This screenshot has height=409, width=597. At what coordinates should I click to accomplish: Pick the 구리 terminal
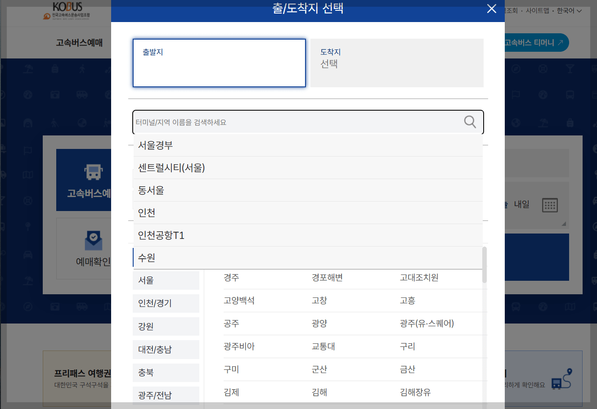pos(408,346)
